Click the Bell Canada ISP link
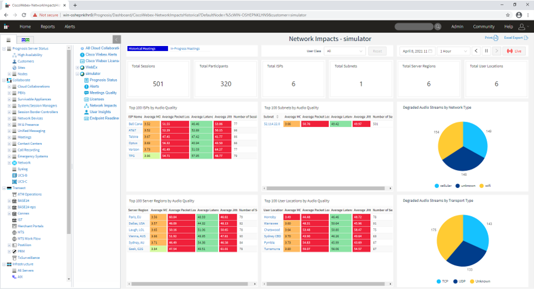The height and width of the screenshot is (289, 534). 135,123
